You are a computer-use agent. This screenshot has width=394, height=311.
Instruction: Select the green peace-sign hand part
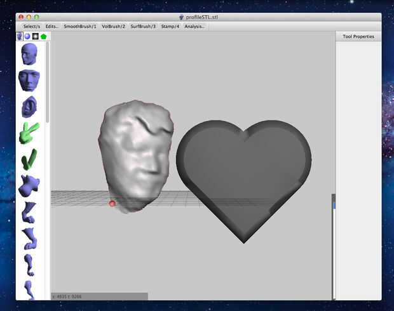pyautogui.click(x=29, y=133)
